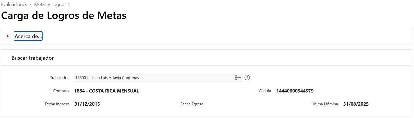Image resolution: width=414 pixels, height=118 pixels.
Task: Open the Trabajador list of values icon
Action: tap(238, 78)
